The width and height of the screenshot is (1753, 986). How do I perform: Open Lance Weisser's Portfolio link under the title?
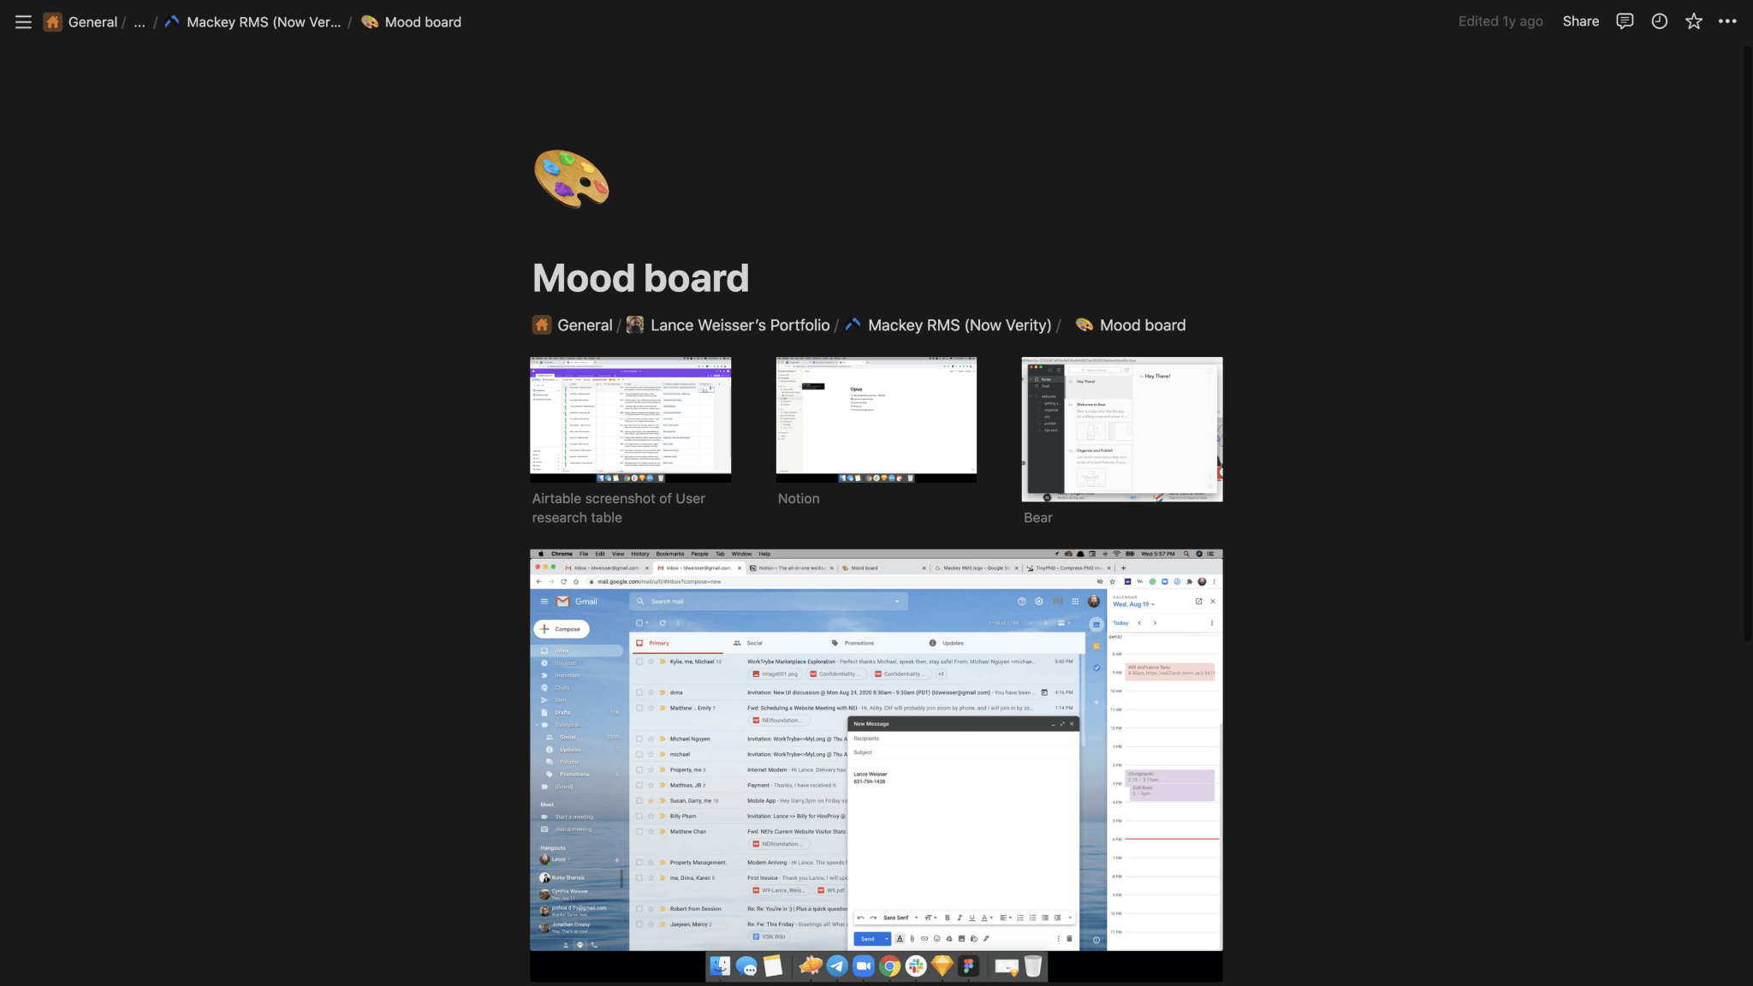point(739,325)
